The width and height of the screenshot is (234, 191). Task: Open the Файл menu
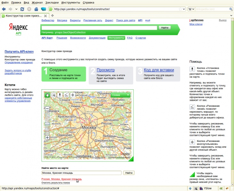(x=5, y=3)
